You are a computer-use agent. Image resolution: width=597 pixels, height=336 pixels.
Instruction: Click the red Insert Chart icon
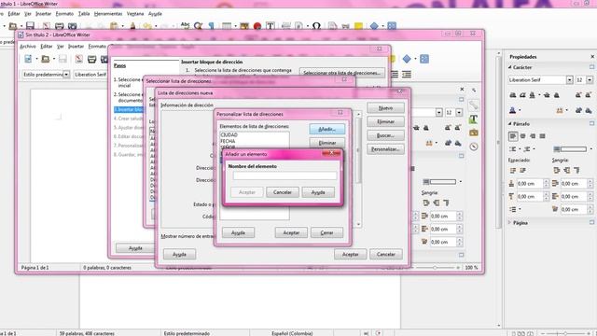click(257, 26)
